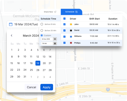127x101 pixels.
Task: Uncheck the checkbox for John
Action: 64,24
